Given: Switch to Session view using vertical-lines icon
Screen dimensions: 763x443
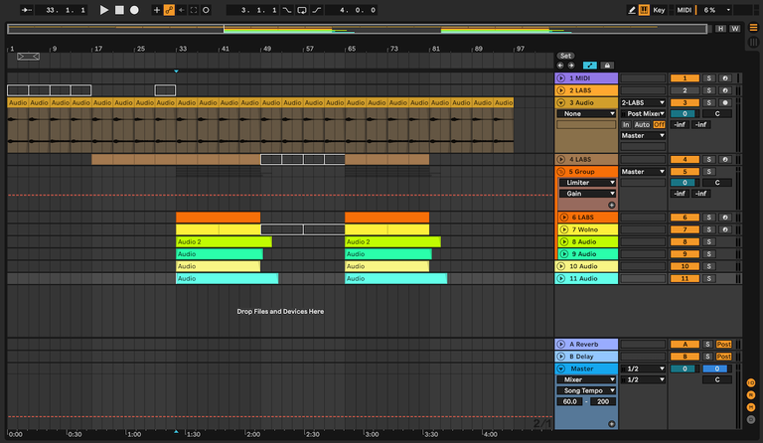Looking at the screenshot, I should [753, 43].
